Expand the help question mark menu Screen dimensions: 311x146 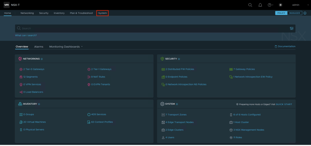(270, 5)
